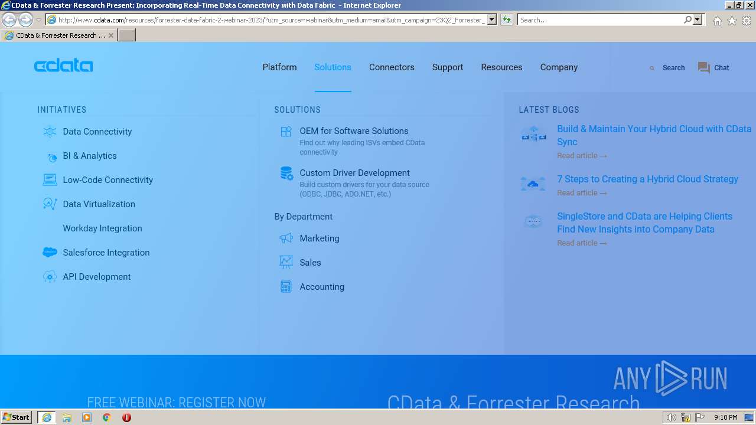Click the browser Back arrow button
The height and width of the screenshot is (425, 756).
(x=9, y=20)
